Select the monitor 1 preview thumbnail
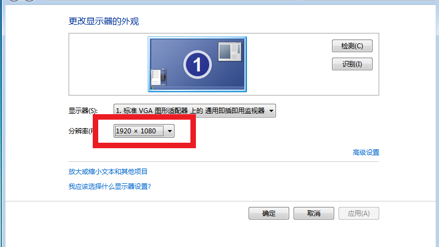Image resolution: width=439 pixels, height=247 pixels. click(x=197, y=64)
